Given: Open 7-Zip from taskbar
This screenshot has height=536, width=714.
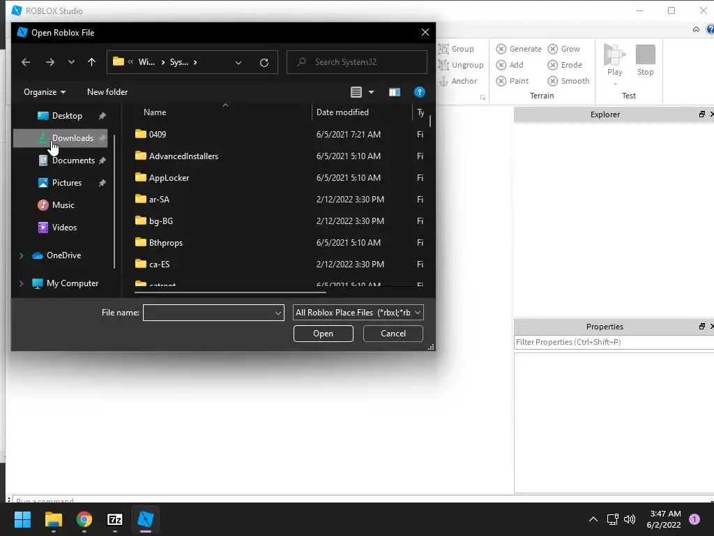Looking at the screenshot, I should (x=115, y=519).
